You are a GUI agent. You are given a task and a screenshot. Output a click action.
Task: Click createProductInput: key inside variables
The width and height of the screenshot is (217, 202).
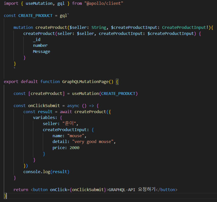click(66, 130)
